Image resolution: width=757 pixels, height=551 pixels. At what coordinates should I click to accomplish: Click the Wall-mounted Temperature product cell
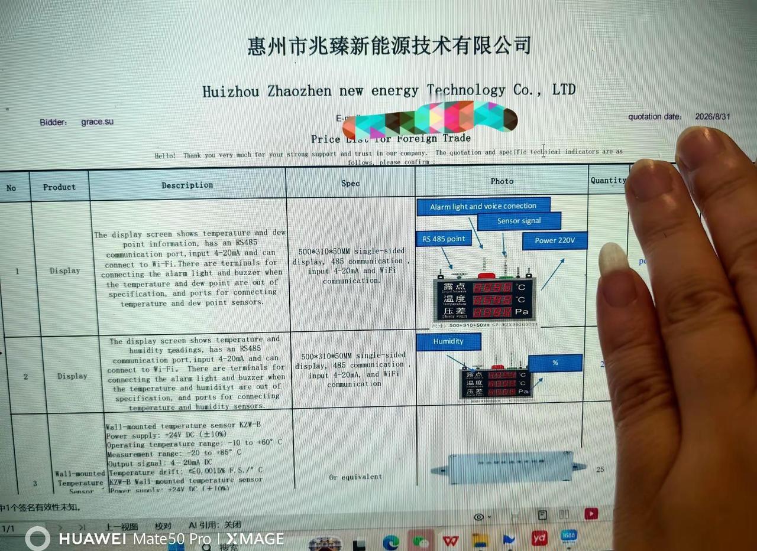[80, 482]
